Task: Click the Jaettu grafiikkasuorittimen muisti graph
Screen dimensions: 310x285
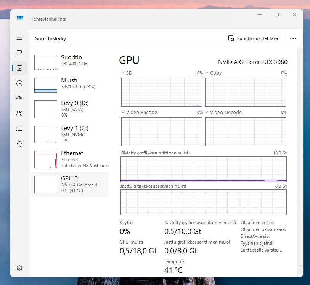Action: point(204,202)
